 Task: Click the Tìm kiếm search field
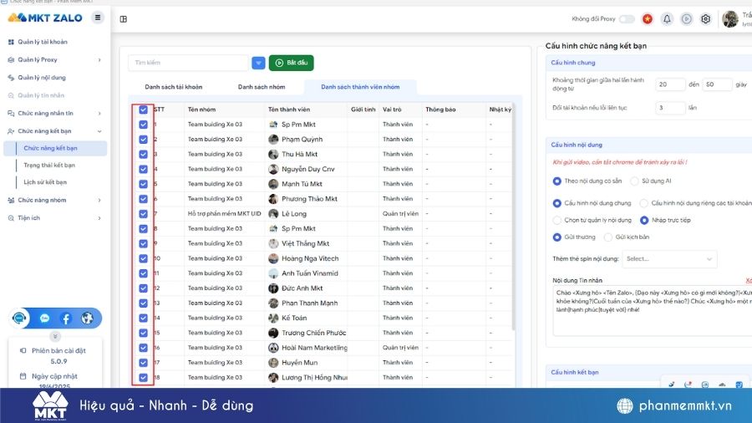pyautogui.click(x=188, y=63)
